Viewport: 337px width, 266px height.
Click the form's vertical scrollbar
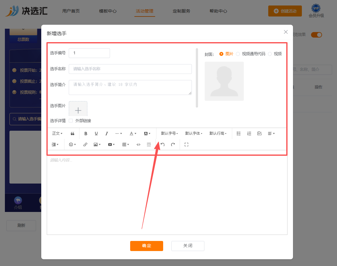point(197,78)
